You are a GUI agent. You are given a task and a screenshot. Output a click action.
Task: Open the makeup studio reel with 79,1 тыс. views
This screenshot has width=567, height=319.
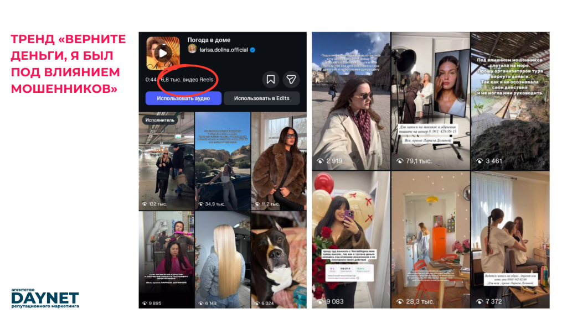[x=431, y=101]
